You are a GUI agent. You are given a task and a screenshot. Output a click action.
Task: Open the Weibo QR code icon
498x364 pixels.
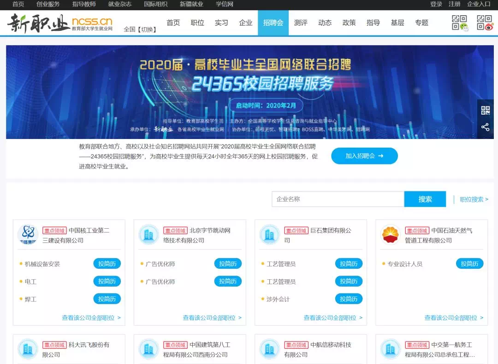click(x=485, y=23)
